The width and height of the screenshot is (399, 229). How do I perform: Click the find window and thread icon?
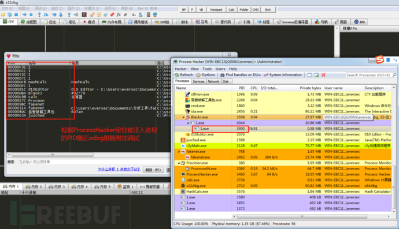pyautogui.click(x=316, y=75)
